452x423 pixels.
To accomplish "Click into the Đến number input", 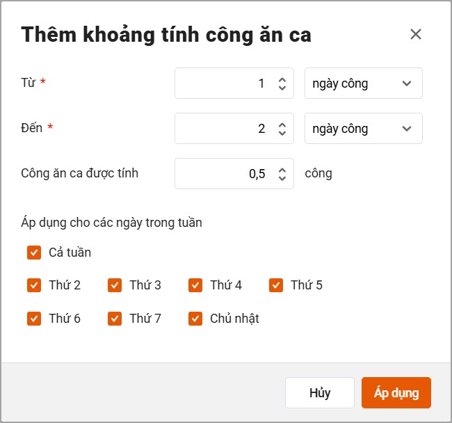I will click(x=223, y=129).
